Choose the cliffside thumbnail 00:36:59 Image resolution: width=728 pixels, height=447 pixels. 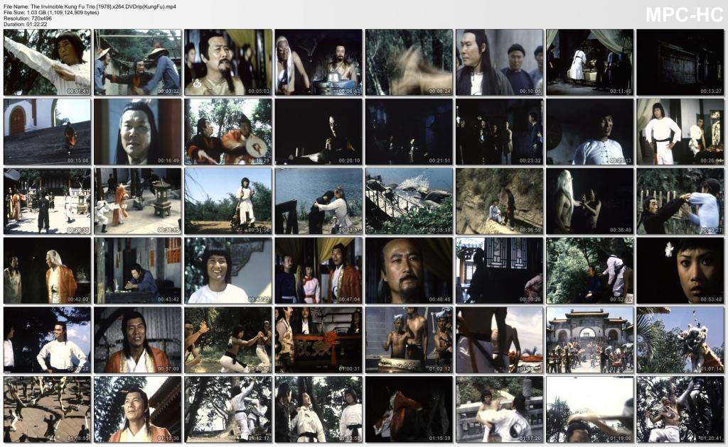499,201
